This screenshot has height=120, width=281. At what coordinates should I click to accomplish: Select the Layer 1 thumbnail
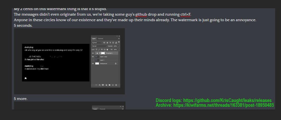[x=97, y=60]
